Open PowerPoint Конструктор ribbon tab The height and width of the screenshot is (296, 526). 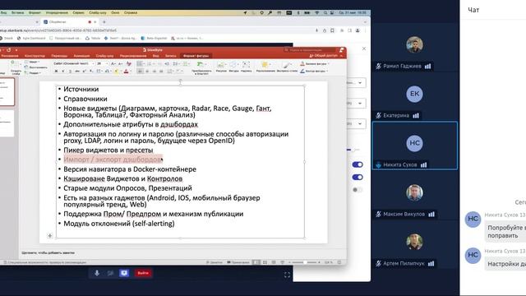pos(35,56)
